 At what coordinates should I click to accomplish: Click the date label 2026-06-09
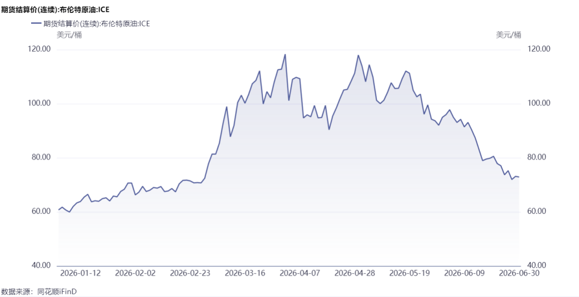tap(464, 273)
